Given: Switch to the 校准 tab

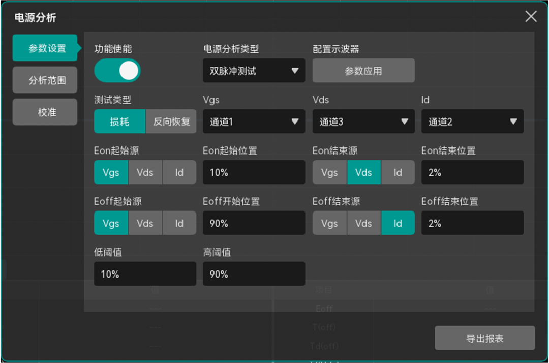Looking at the screenshot, I should click(x=45, y=112).
